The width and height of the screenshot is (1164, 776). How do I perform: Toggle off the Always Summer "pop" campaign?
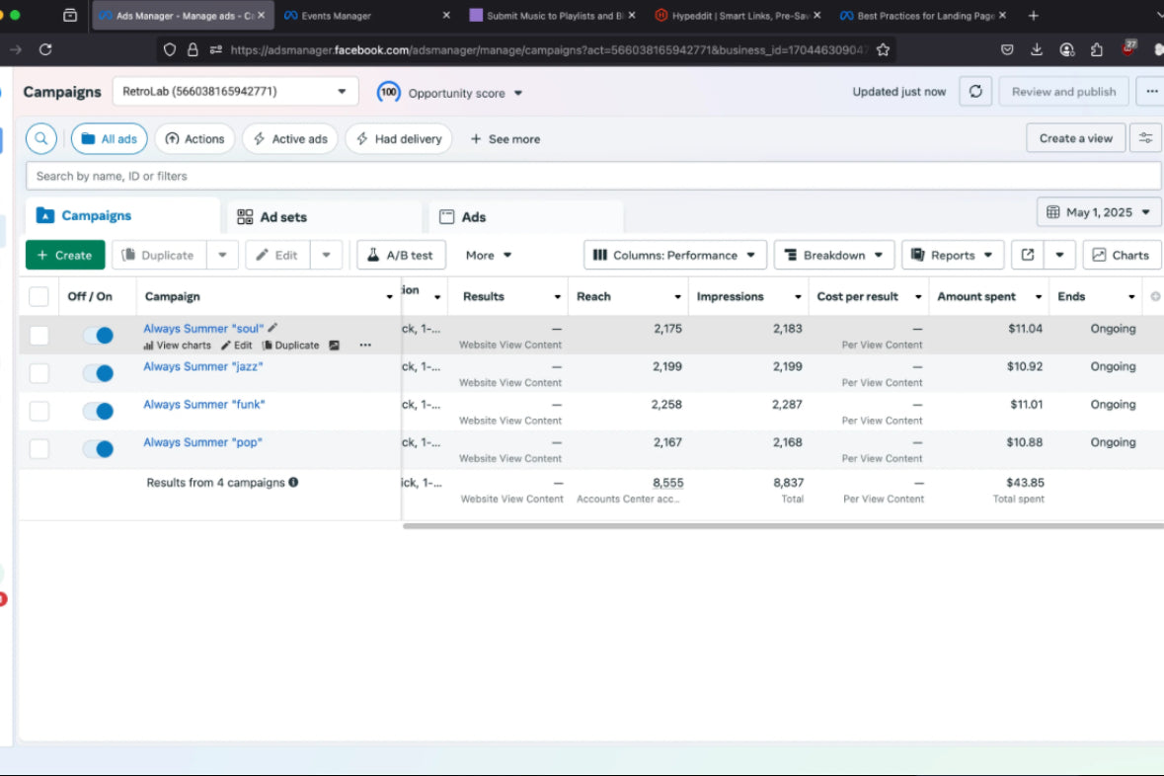coord(98,449)
